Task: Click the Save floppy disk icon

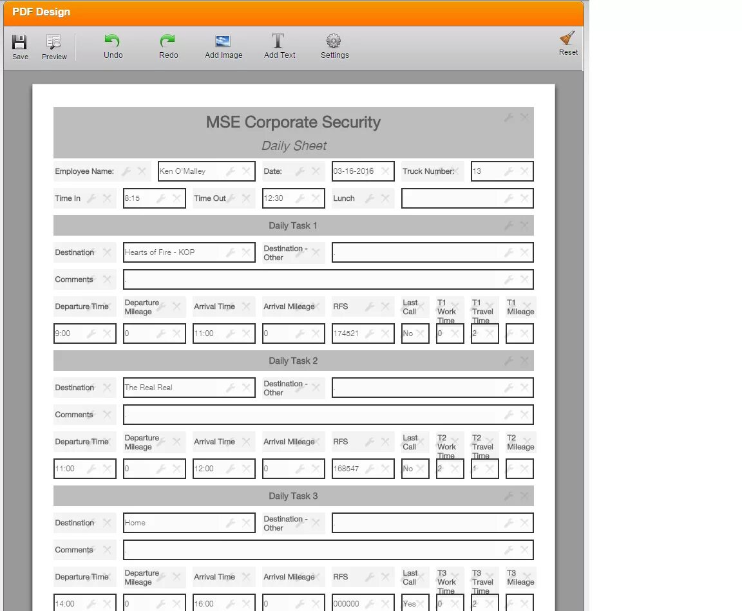Action: [x=19, y=42]
